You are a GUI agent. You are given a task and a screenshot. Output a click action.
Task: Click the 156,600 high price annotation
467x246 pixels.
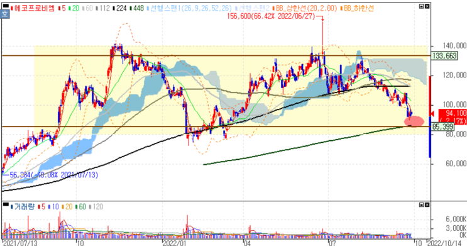coord(271,16)
